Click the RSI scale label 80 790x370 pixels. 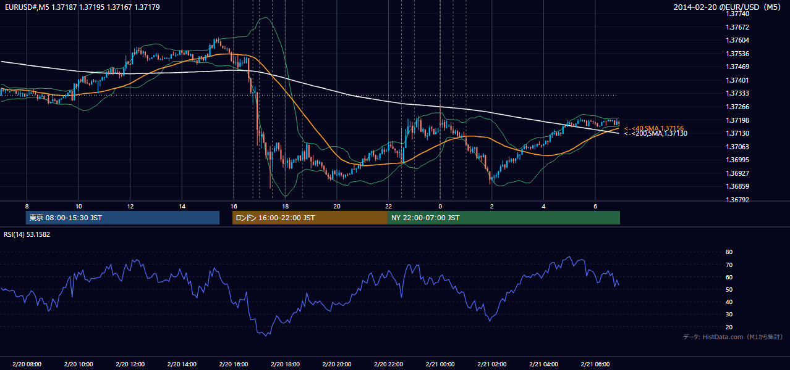[x=729, y=252]
